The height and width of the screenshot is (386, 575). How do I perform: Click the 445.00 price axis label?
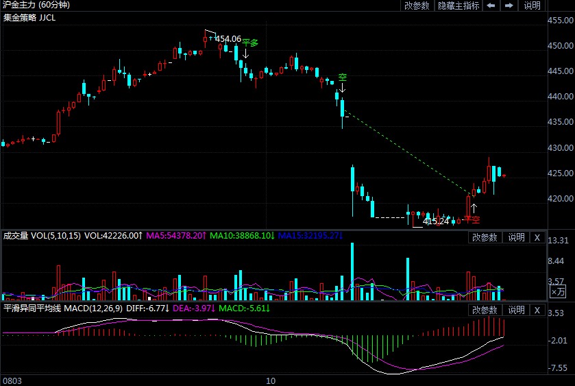tap(561, 71)
